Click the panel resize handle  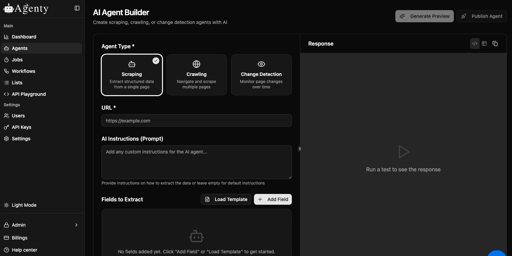click(x=300, y=149)
